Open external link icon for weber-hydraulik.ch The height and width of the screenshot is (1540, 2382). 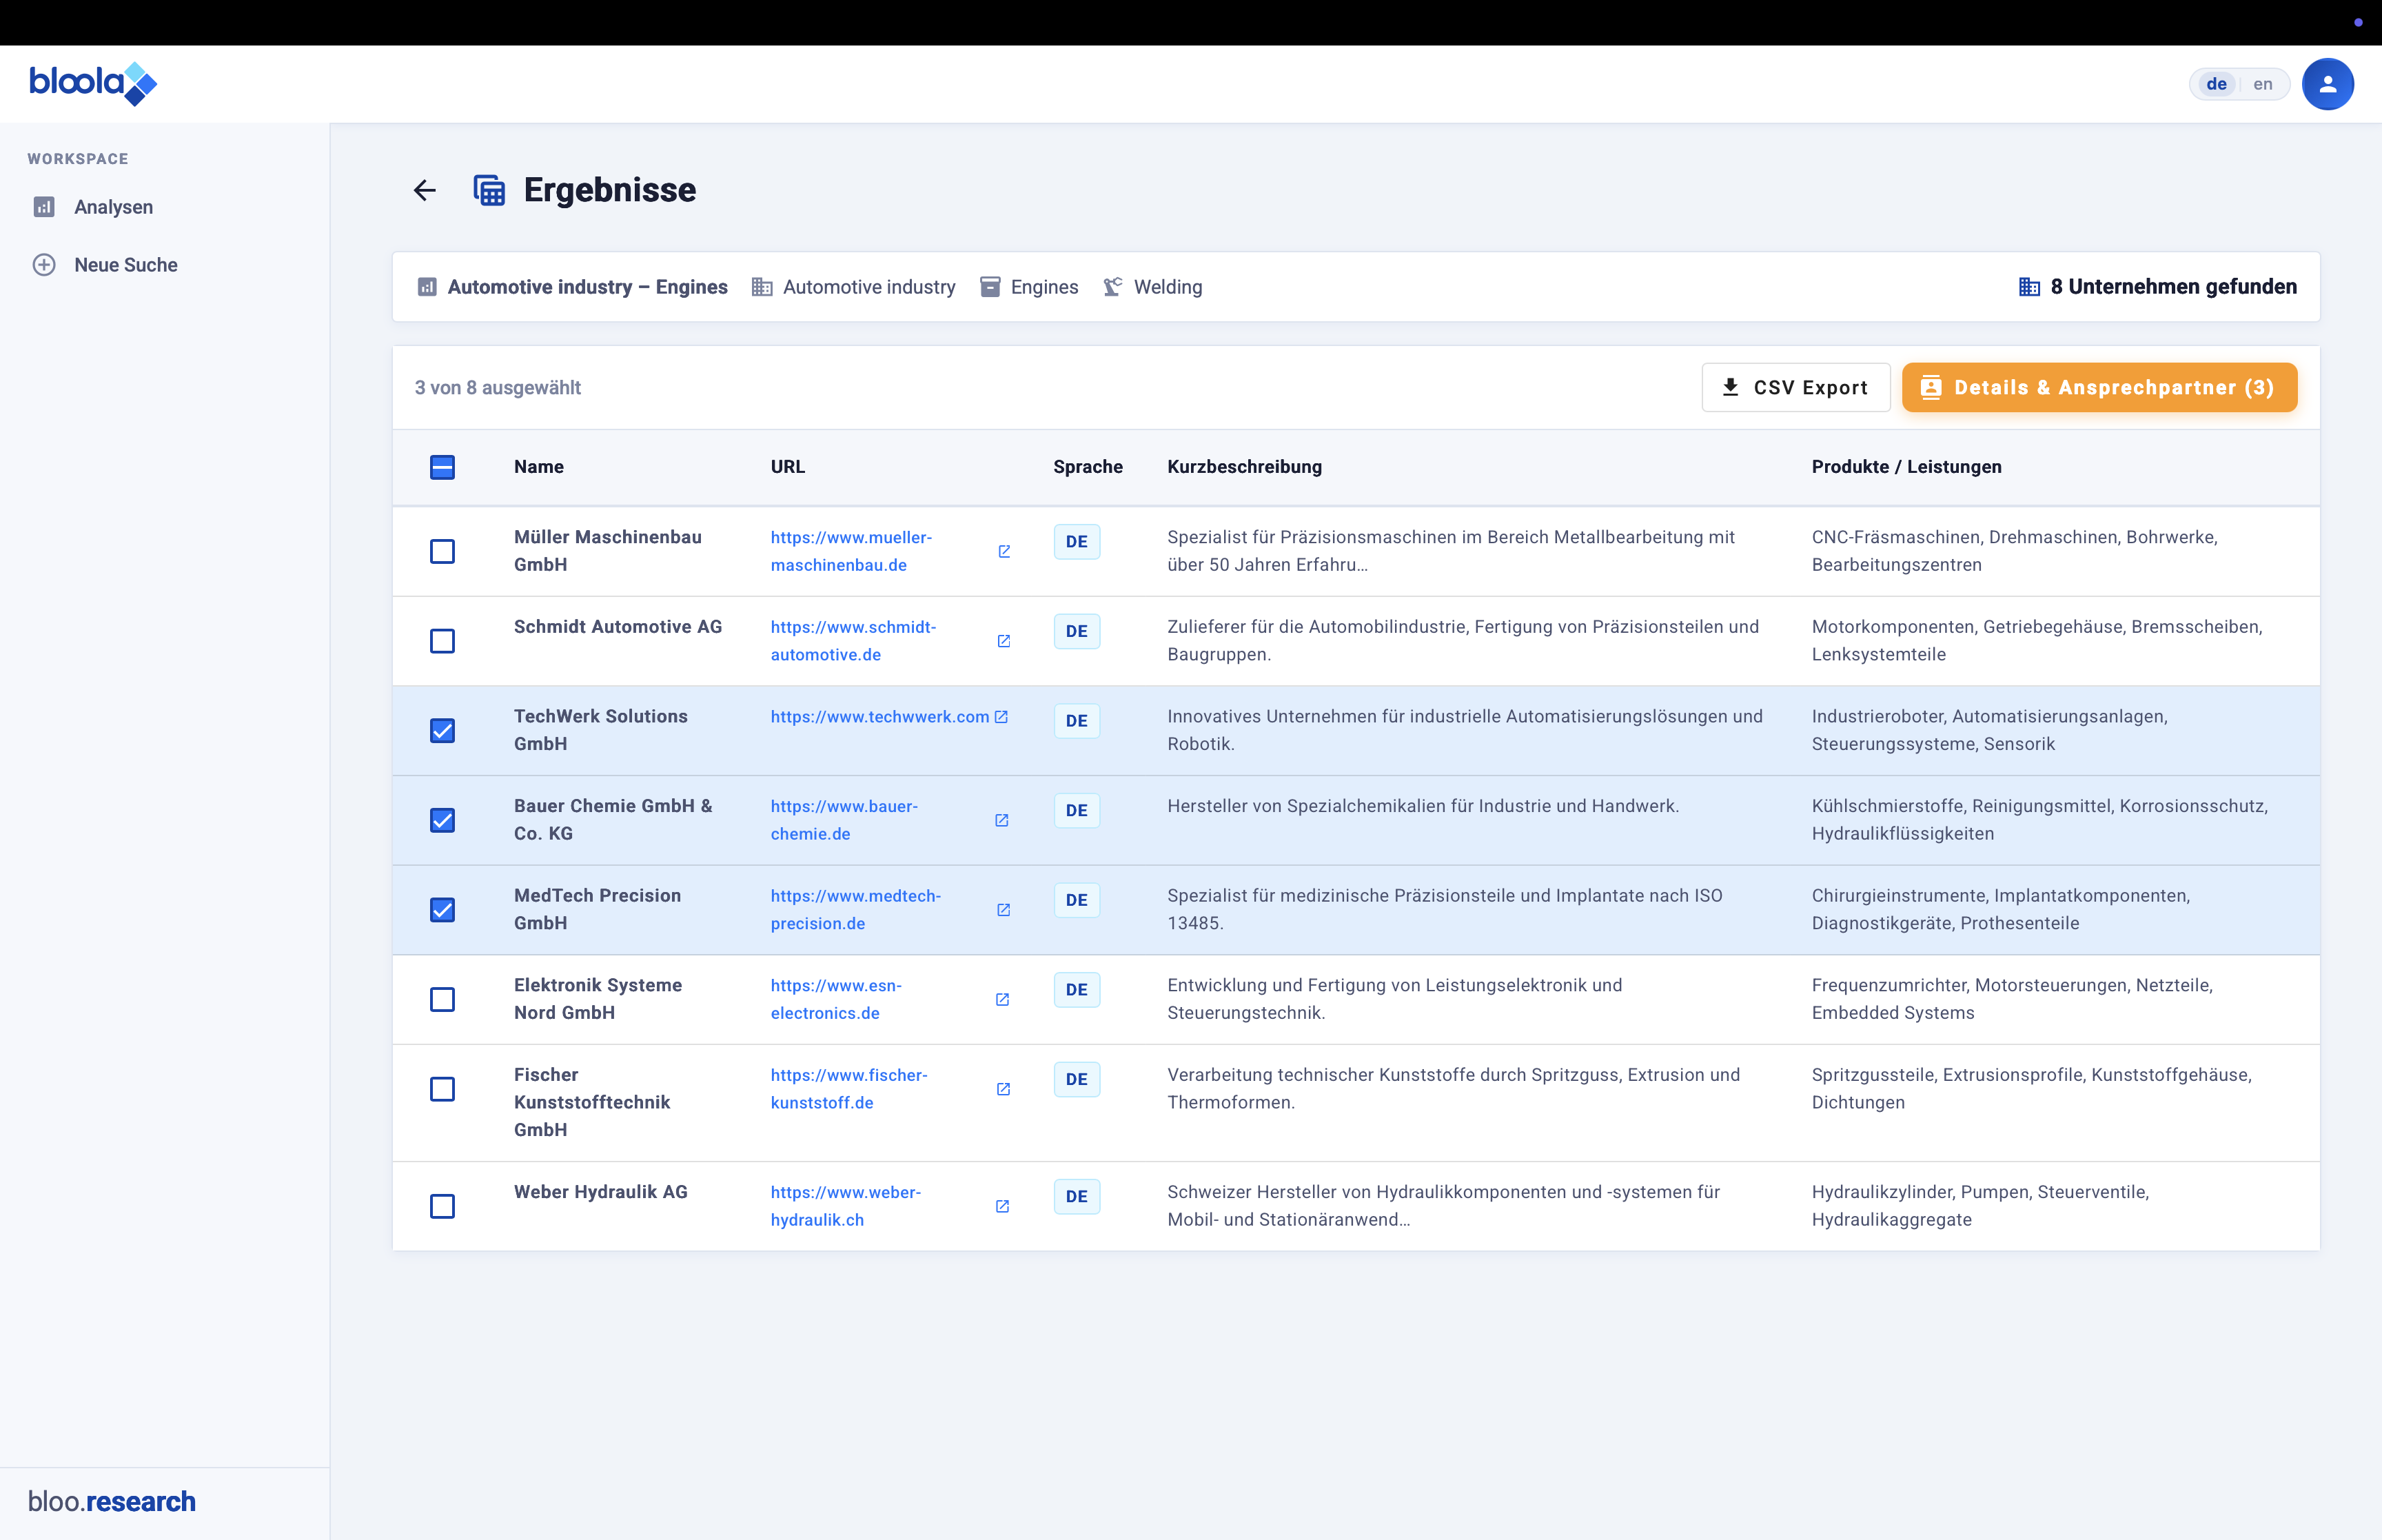pyautogui.click(x=1003, y=1206)
